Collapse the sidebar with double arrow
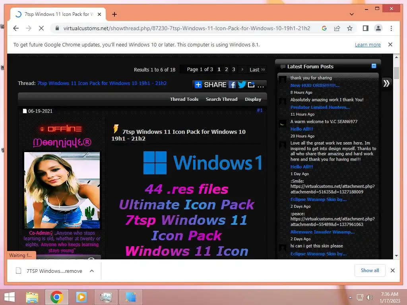 point(386,83)
